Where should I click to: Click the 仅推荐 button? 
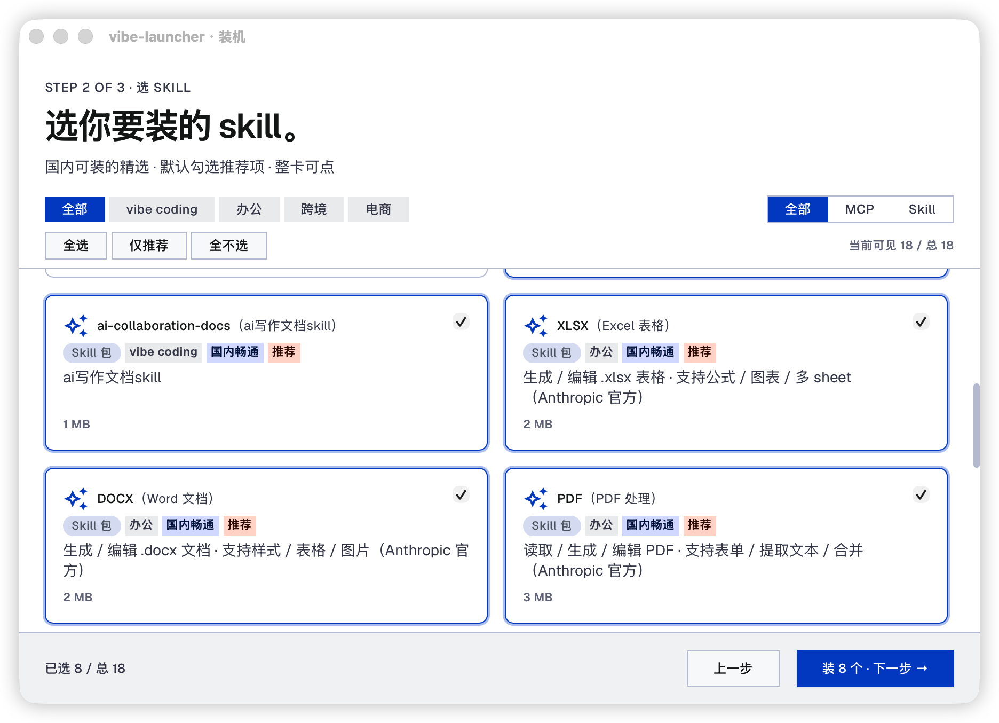click(149, 246)
